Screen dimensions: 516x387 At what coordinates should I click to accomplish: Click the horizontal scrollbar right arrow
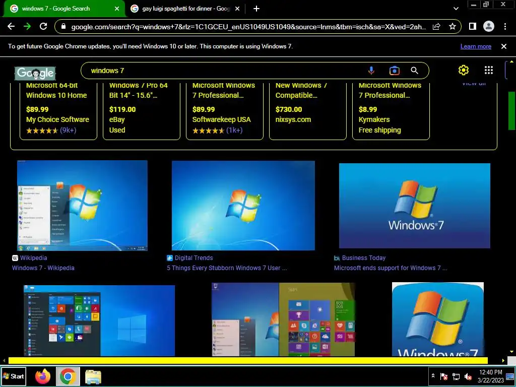click(x=503, y=361)
